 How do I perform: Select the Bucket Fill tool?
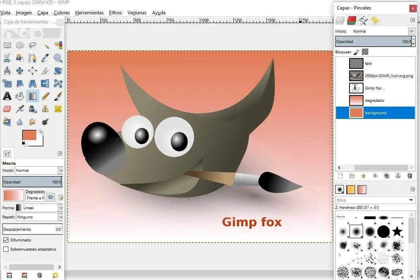pyautogui.click(x=20, y=96)
